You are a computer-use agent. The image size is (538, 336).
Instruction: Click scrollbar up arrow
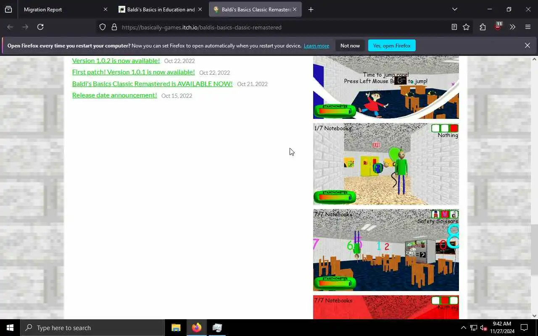534,59
